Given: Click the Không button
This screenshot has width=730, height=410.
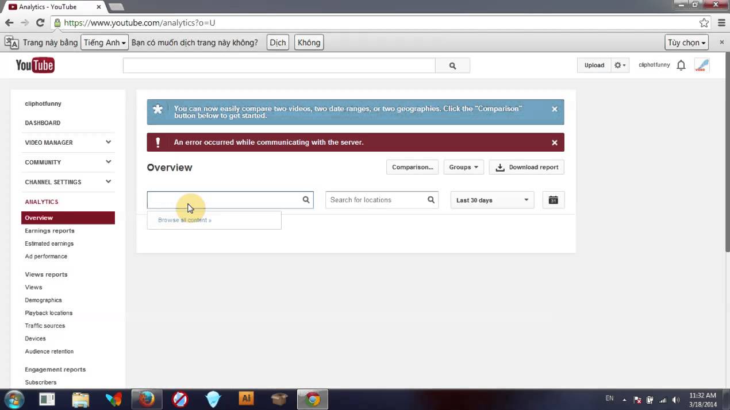Looking at the screenshot, I should point(309,42).
